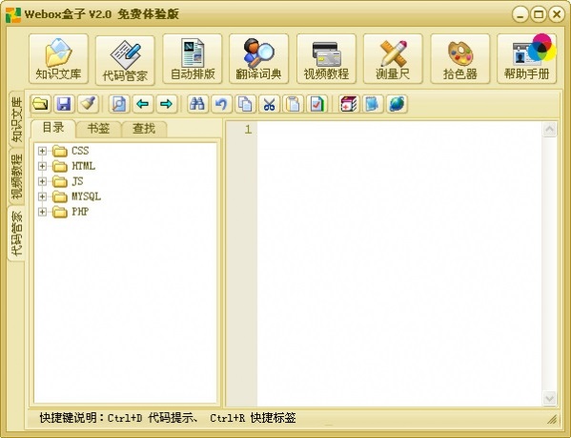Expand the MYSQL folder node
Viewport: 571px width, 438px height.
[42, 197]
